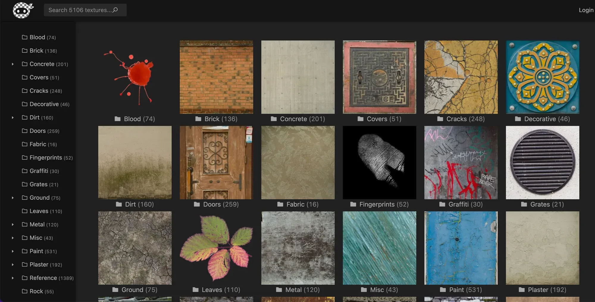This screenshot has width=595, height=302.
Task: Open the Login link
Action: point(586,10)
